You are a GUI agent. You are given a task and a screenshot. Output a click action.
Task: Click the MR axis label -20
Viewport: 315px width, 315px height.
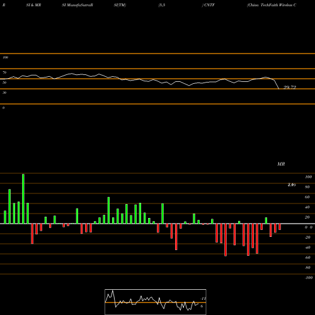pos(307,238)
